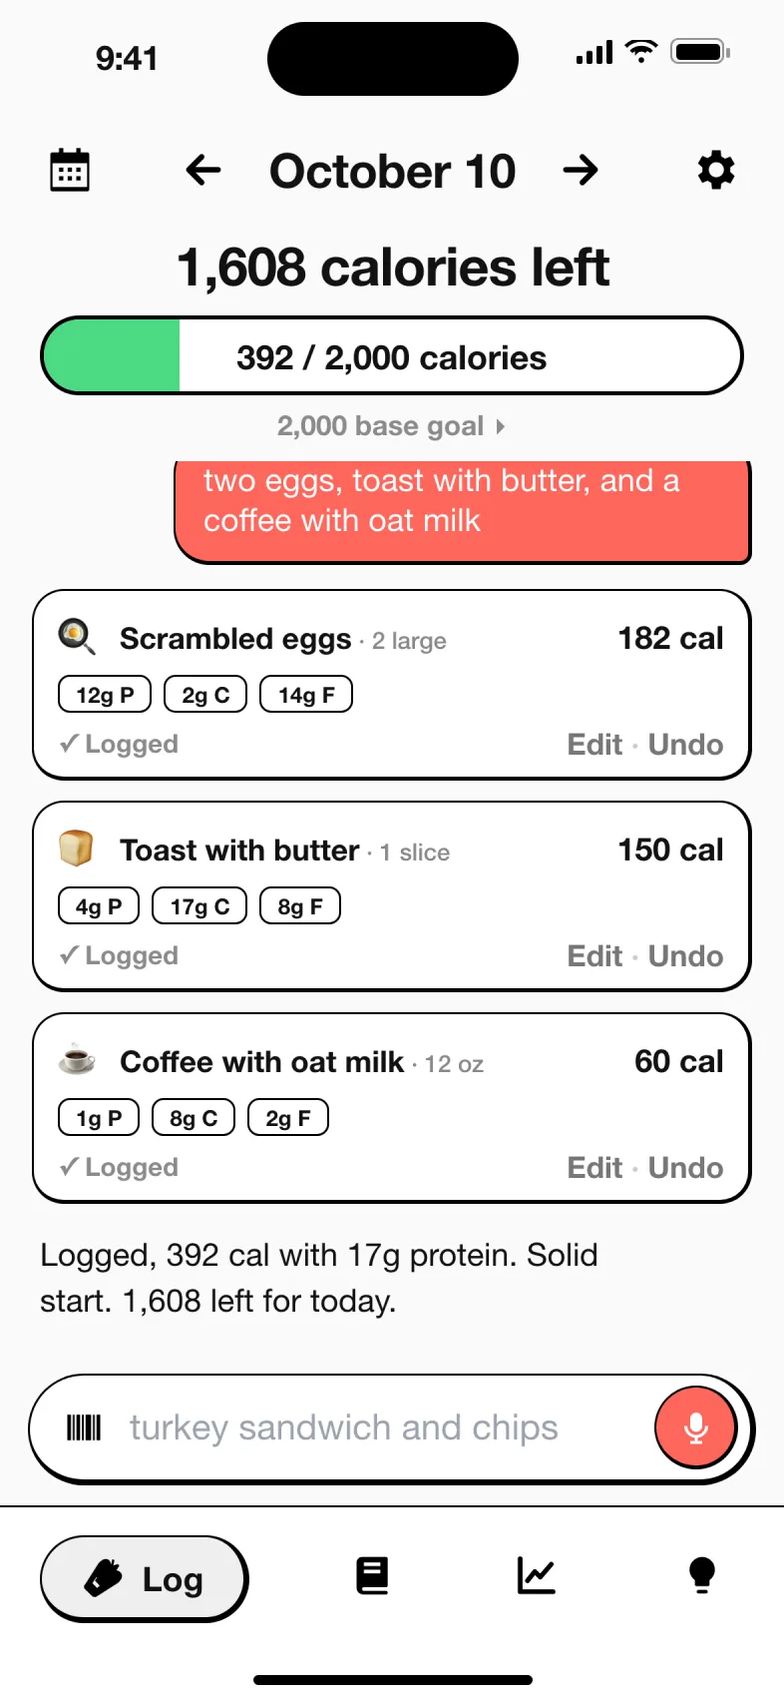Image resolution: width=784 pixels, height=1701 pixels.
Task: Open settings via the gear icon
Action: (x=716, y=170)
